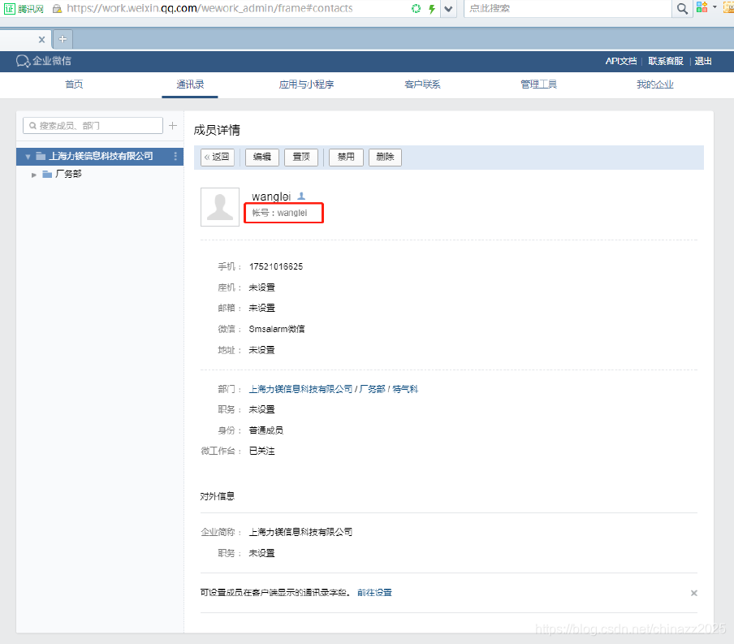Open the 管理工具 tab
The width and height of the screenshot is (734, 644).
(538, 84)
